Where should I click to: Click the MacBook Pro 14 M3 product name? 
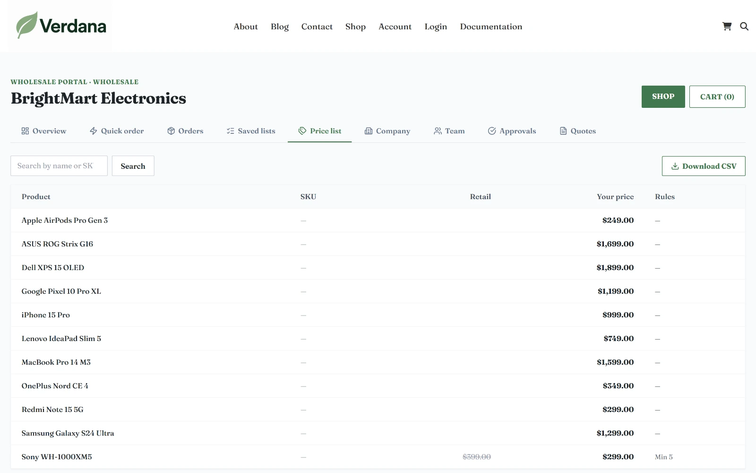click(x=56, y=362)
